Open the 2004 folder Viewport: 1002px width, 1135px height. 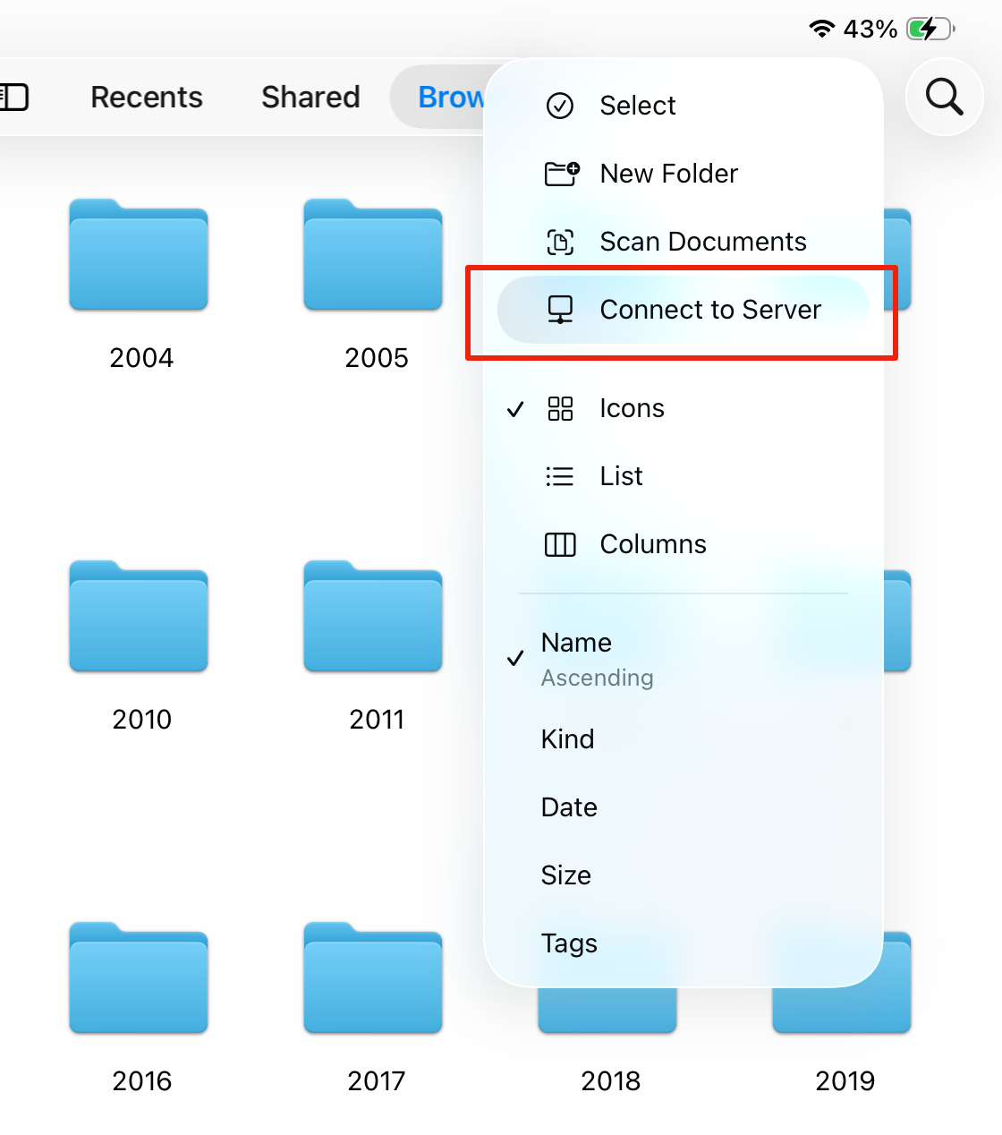139,256
